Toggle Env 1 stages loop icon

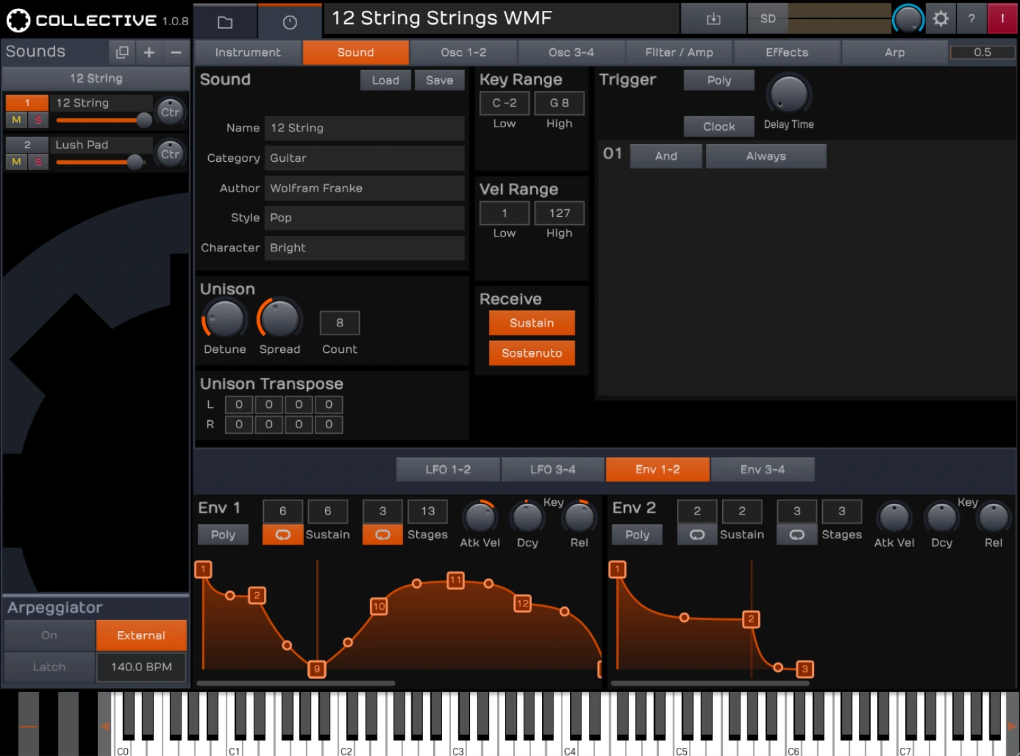point(383,534)
